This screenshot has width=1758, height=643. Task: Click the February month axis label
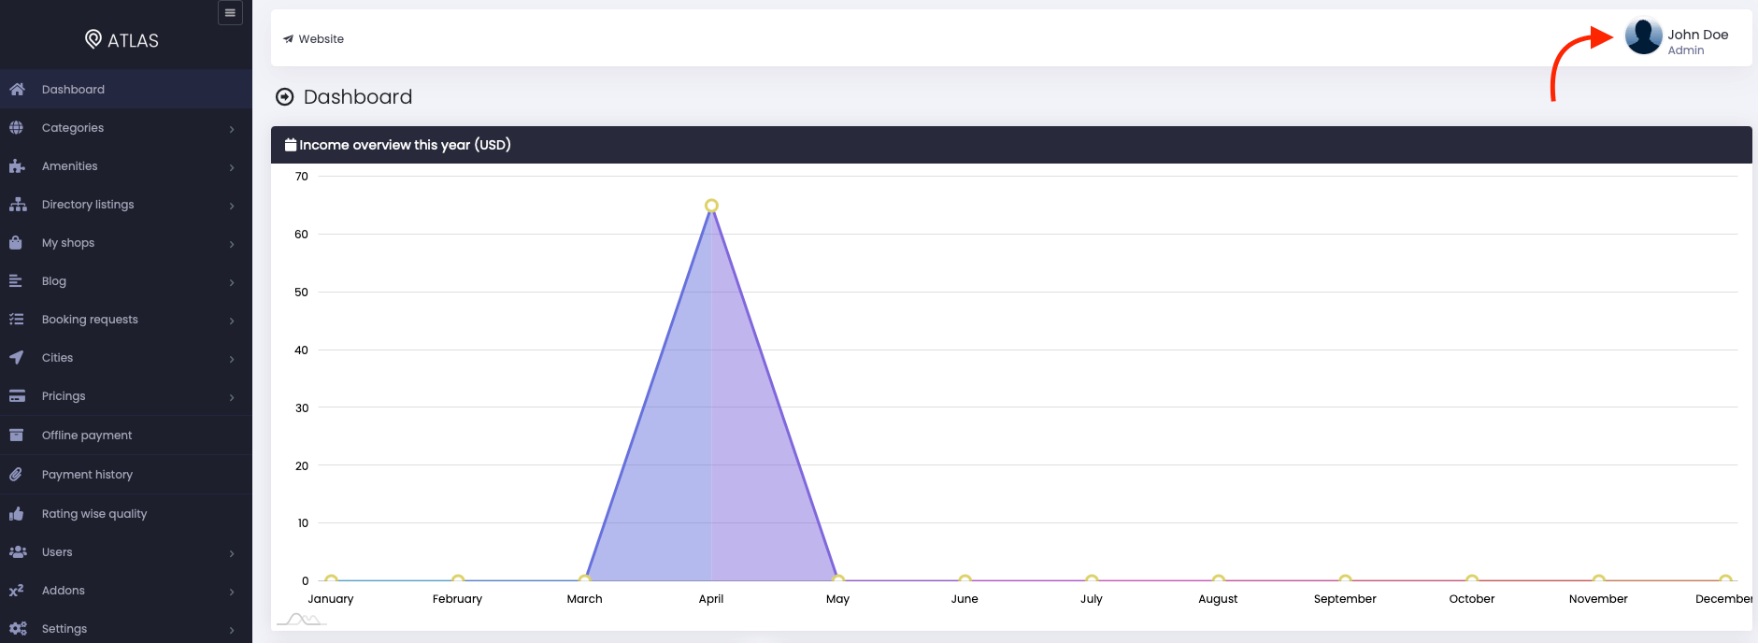[457, 599]
